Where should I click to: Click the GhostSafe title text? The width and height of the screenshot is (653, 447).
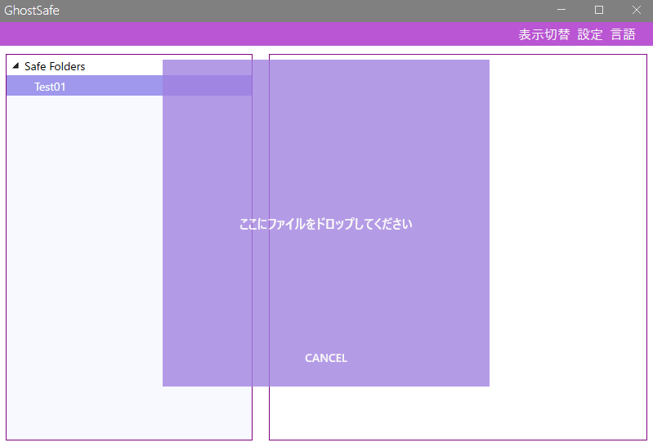[x=32, y=11]
